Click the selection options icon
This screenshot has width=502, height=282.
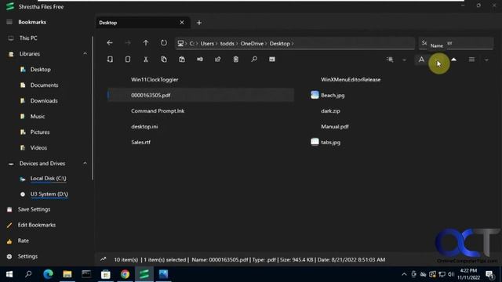coord(390,60)
